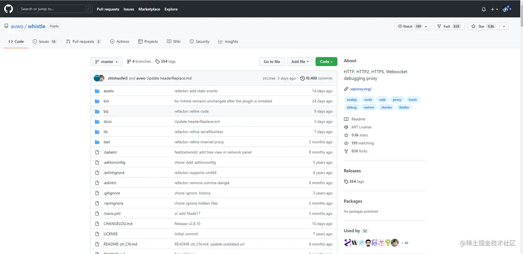The image size is (523, 254).
Task: Select the proxy topic tag
Action: (397, 100)
